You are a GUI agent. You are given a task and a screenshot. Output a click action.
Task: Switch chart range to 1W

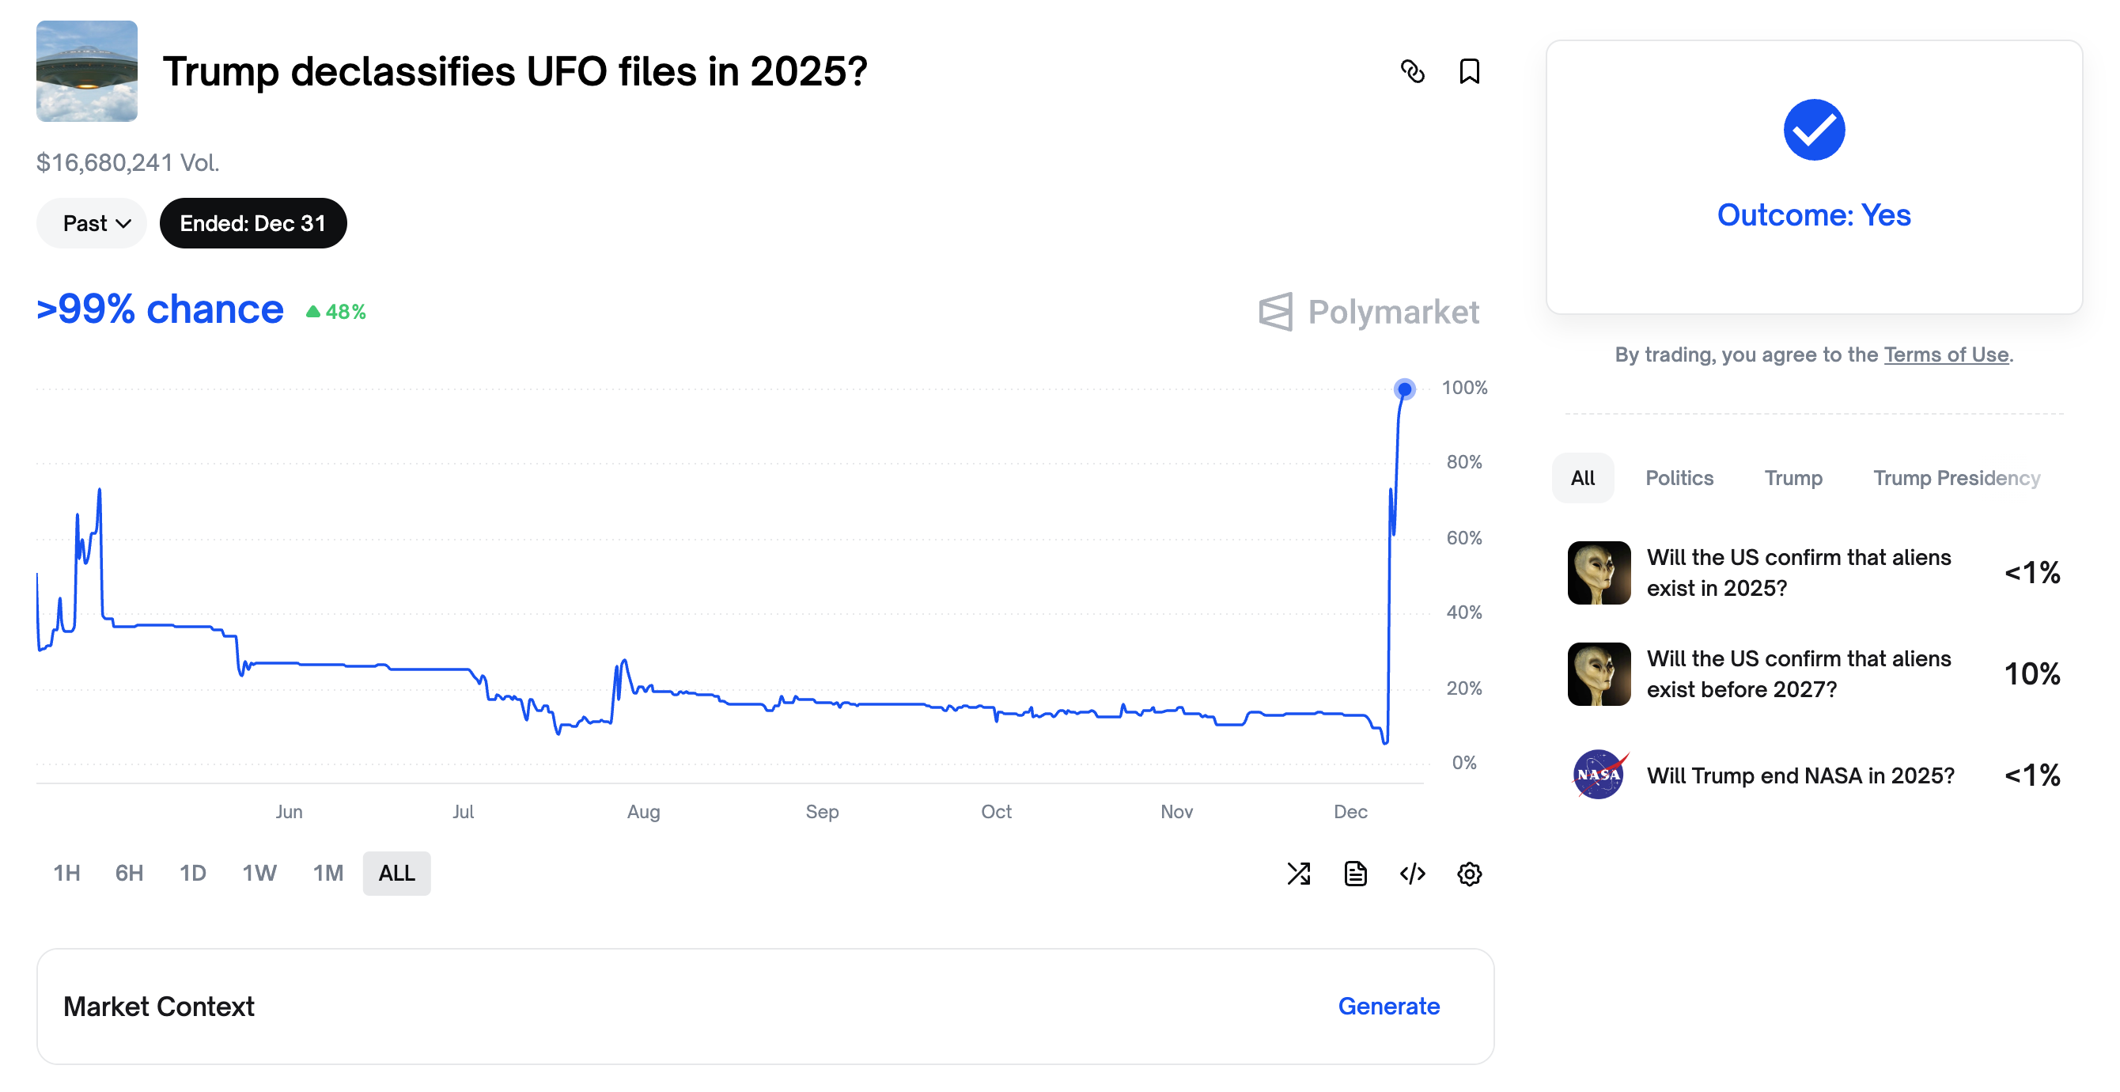(259, 873)
